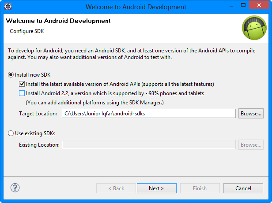
Task: Click the "Configure SDK" subtitle text
Action: [26, 31]
